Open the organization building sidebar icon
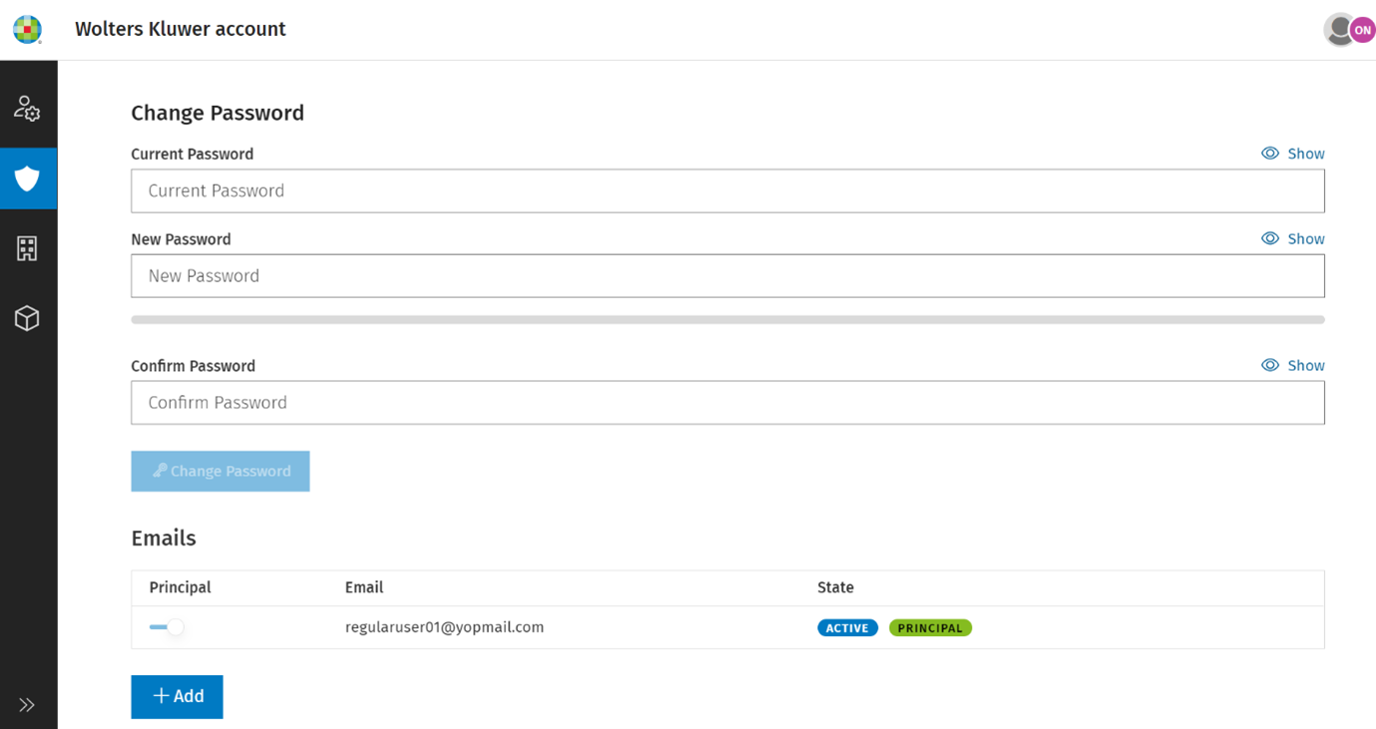Viewport: 1376px width, 729px height. click(x=27, y=248)
